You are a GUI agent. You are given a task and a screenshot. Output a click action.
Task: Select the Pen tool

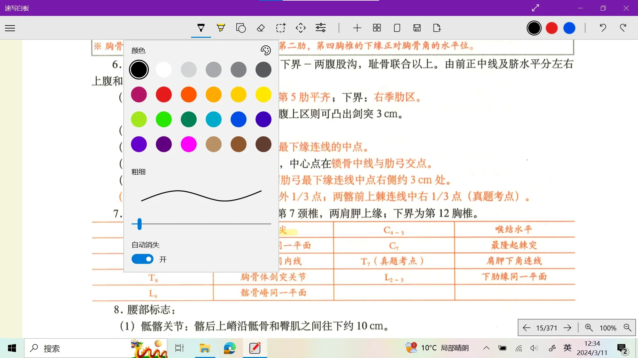point(201,28)
